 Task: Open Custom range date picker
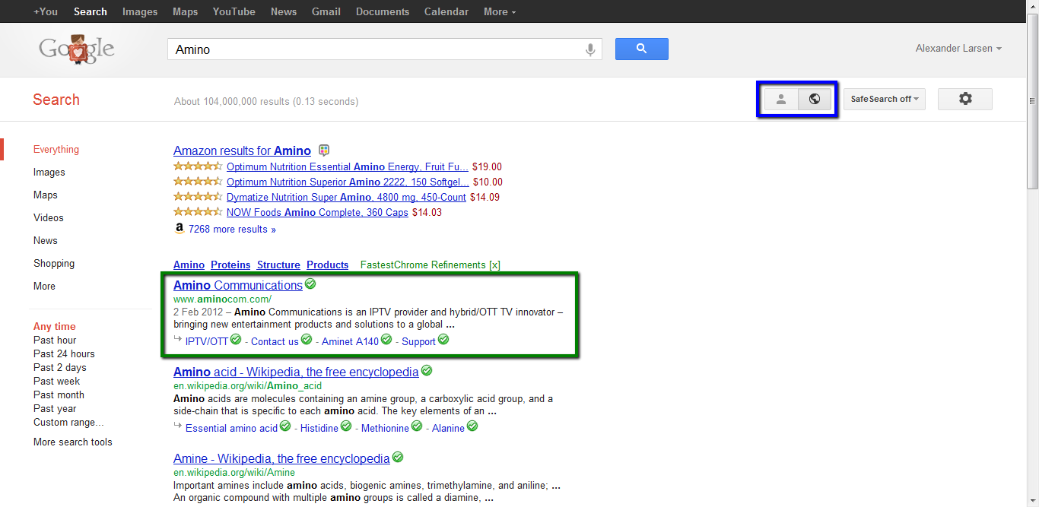68,423
